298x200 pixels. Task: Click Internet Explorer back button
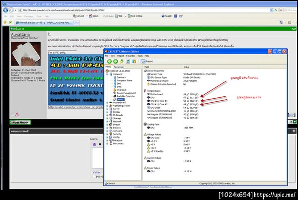coord(5,10)
